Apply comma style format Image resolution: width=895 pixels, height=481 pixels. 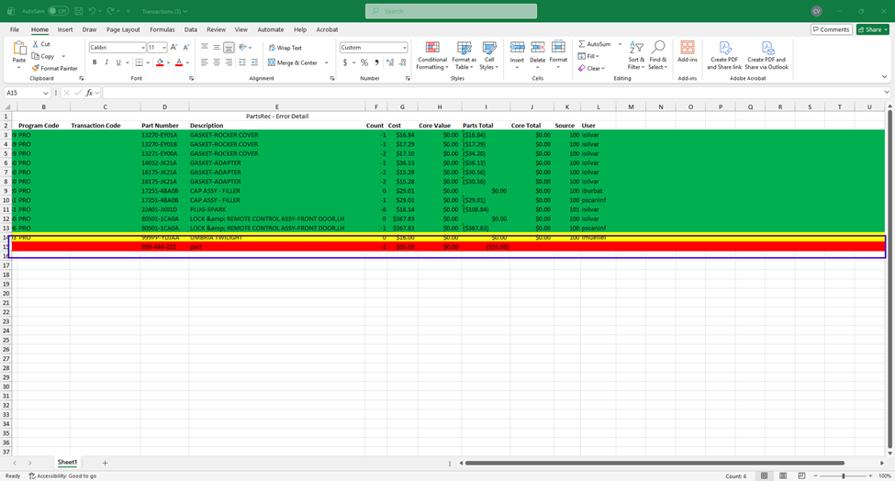coord(376,62)
